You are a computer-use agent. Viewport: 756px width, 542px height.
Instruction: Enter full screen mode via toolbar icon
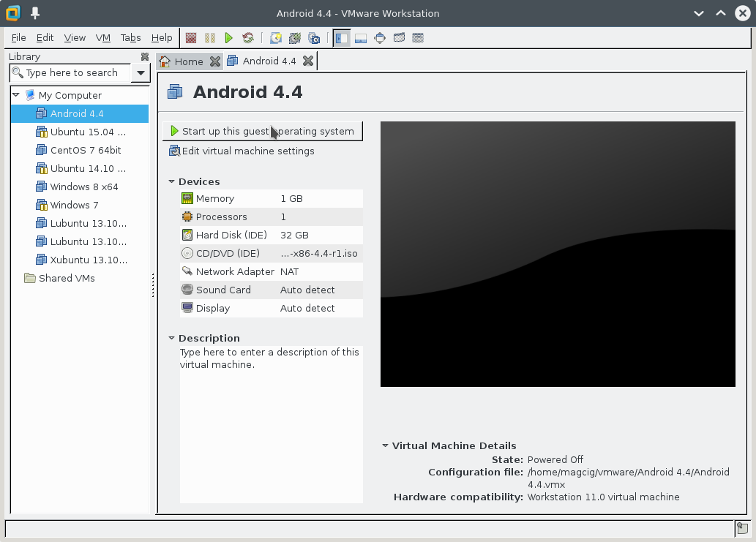[x=380, y=38]
